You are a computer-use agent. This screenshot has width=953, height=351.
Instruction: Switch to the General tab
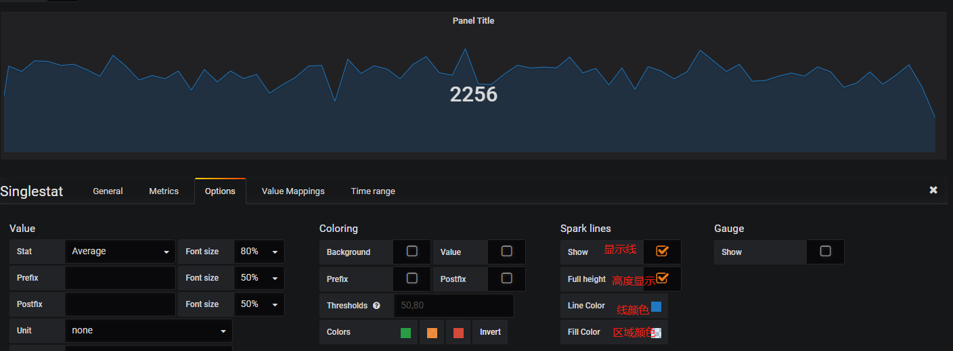click(x=108, y=191)
